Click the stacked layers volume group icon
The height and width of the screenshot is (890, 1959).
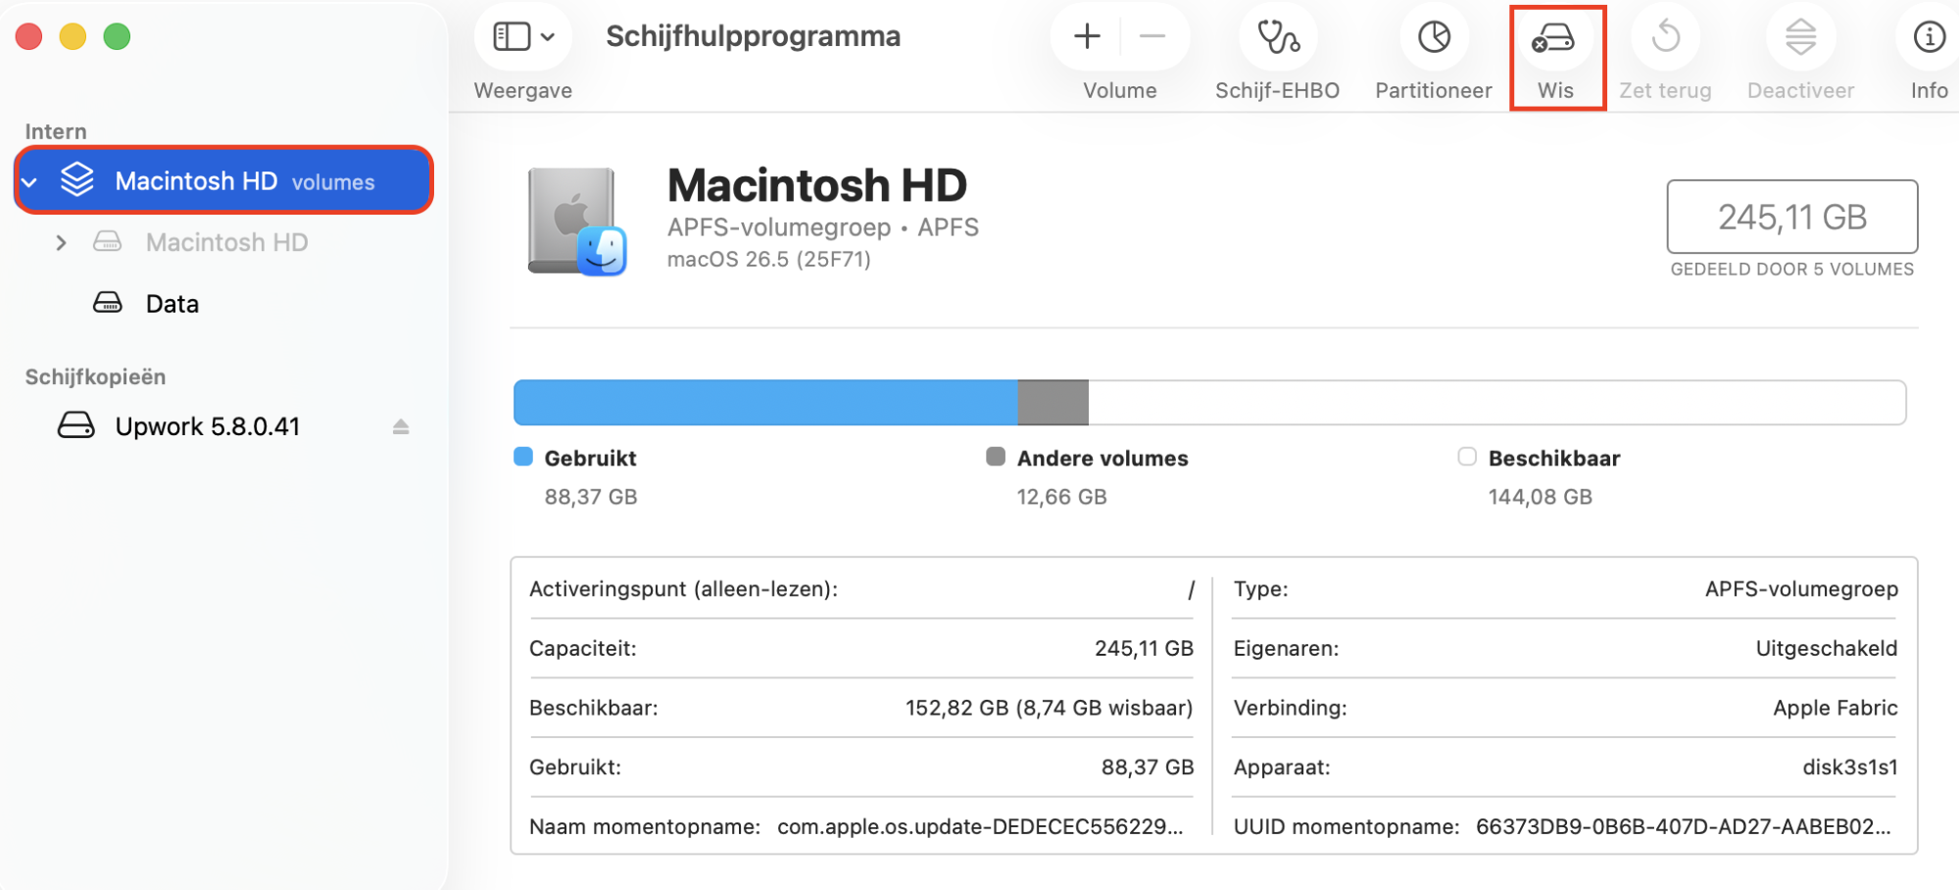(77, 179)
